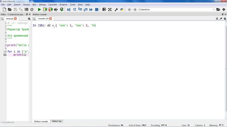
Task: Click the print(i) line in editor
Action: pos(20,55)
